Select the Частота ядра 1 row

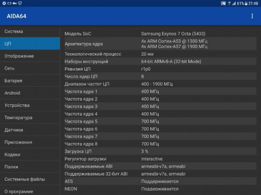[x=161, y=91]
